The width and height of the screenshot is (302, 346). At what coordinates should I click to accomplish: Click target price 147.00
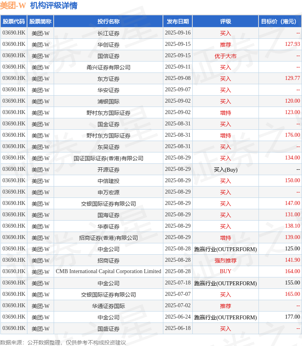coord(292,203)
